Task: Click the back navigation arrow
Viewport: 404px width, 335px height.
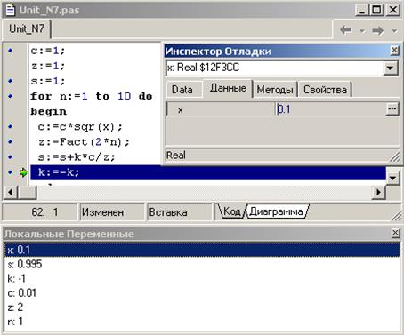Action: 346,30
